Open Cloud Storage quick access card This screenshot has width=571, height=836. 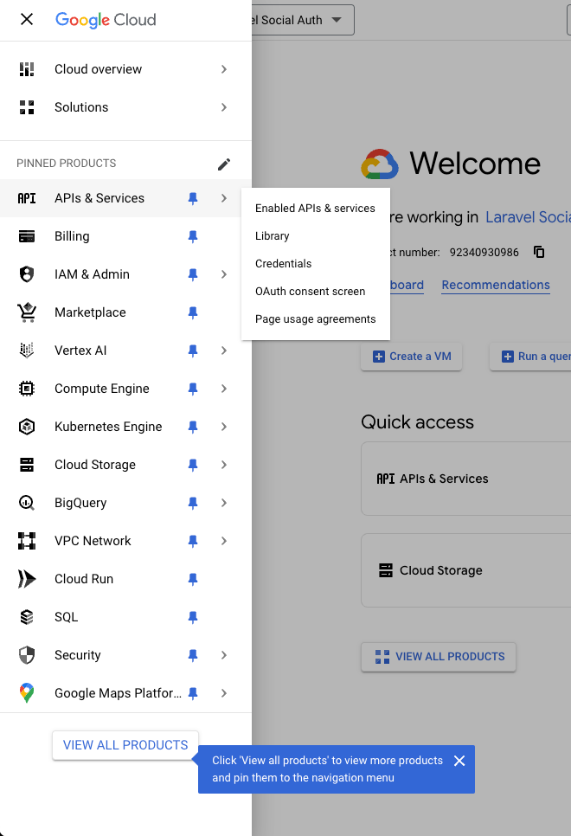(466, 570)
